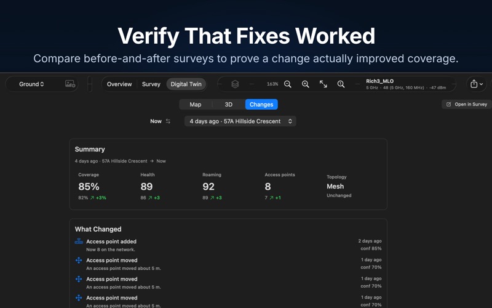Click the Open in Survey button
Image resolution: width=492 pixels, height=308 pixels.
point(467,104)
